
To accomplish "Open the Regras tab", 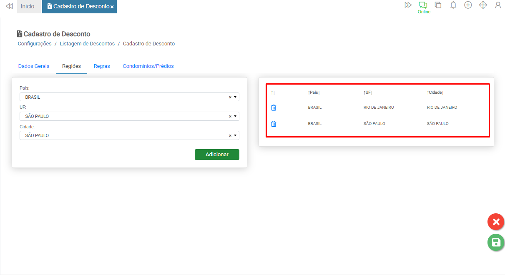I will click(102, 66).
